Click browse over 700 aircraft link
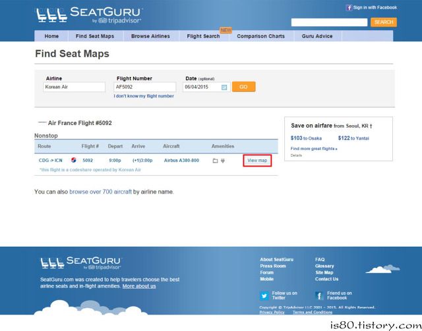The height and width of the screenshot is (331, 422). pos(101,192)
